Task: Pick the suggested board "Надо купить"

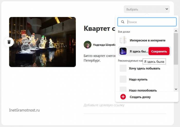Action: [138, 79]
